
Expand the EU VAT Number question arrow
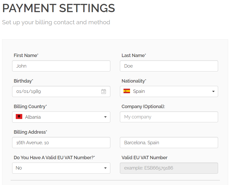click(105, 168)
